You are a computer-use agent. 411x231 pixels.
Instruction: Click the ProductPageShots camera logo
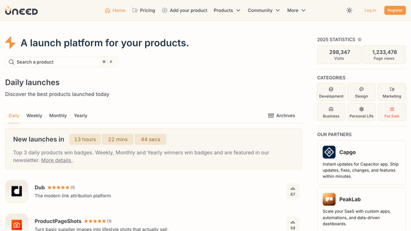(17, 224)
